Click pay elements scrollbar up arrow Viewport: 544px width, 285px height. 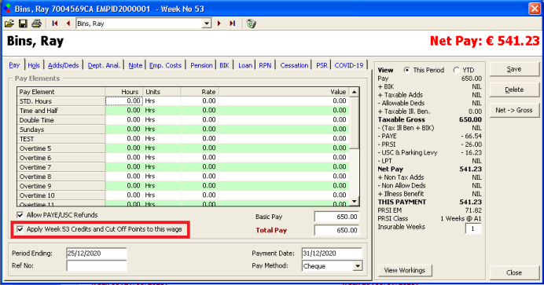[354, 92]
